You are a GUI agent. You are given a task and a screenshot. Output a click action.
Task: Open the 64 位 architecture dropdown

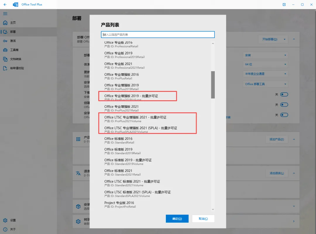(265, 64)
